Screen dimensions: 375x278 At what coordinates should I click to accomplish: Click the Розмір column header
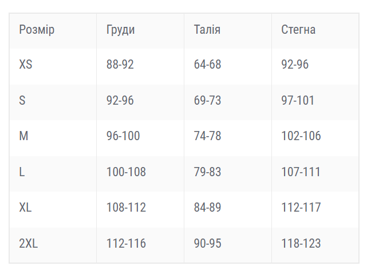(x=37, y=30)
